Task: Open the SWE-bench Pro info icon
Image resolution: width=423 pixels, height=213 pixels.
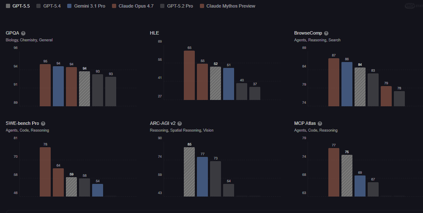Action: (x=43, y=124)
